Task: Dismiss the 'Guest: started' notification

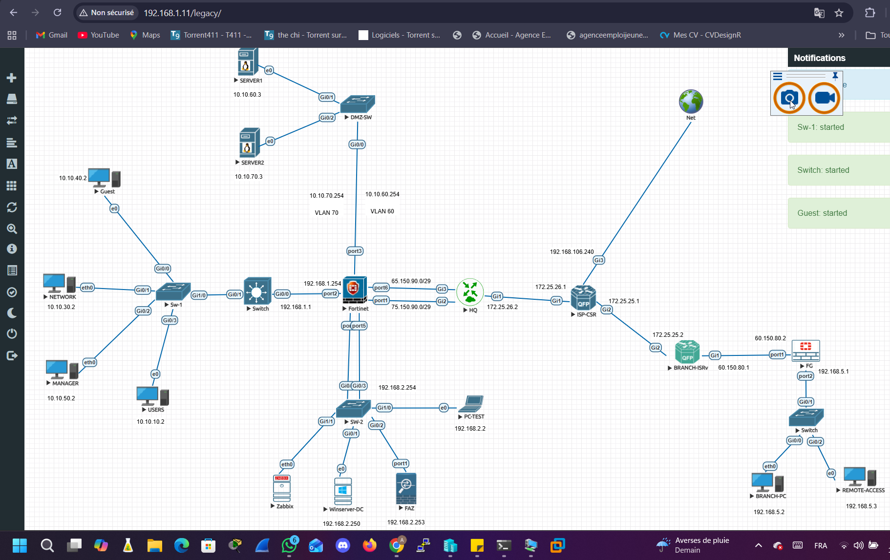Action: pyautogui.click(x=839, y=213)
